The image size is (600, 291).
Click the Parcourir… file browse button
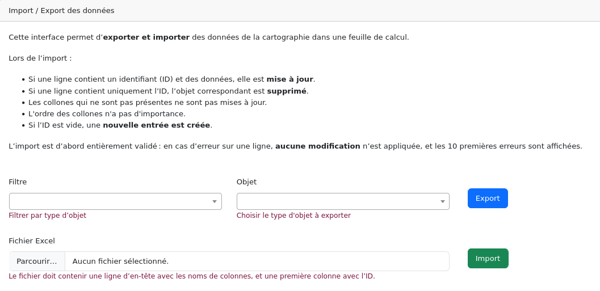[x=37, y=261]
